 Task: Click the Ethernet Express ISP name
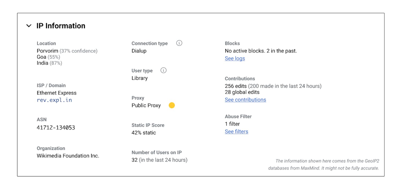(57, 93)
